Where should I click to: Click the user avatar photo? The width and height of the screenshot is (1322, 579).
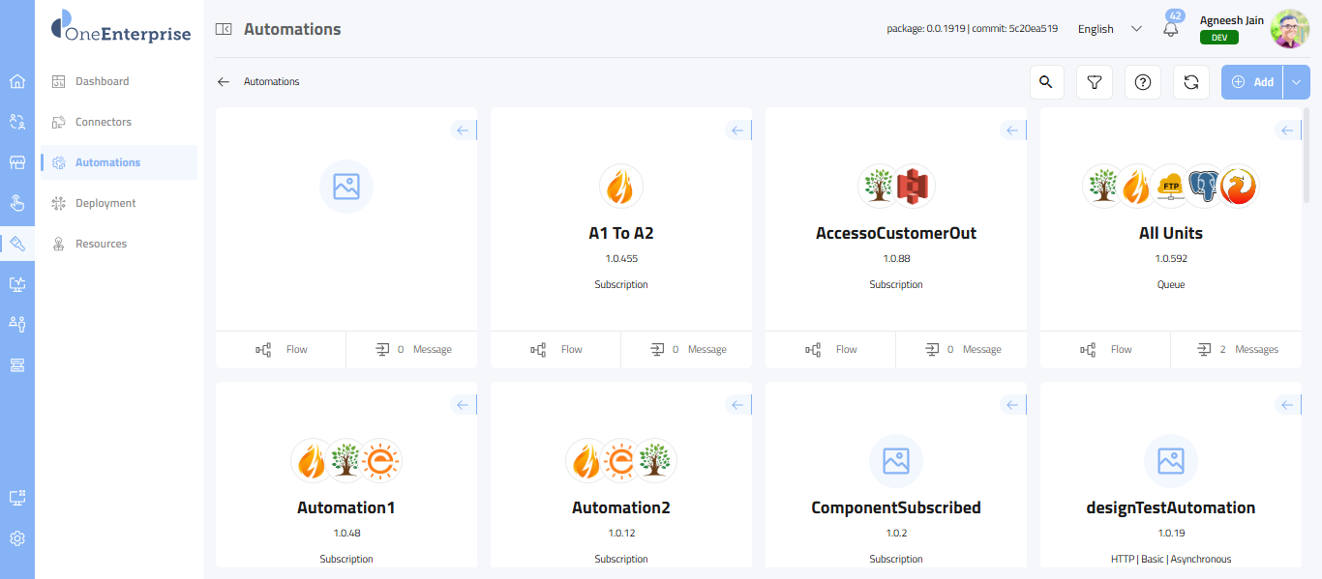tap(1289, 29)
